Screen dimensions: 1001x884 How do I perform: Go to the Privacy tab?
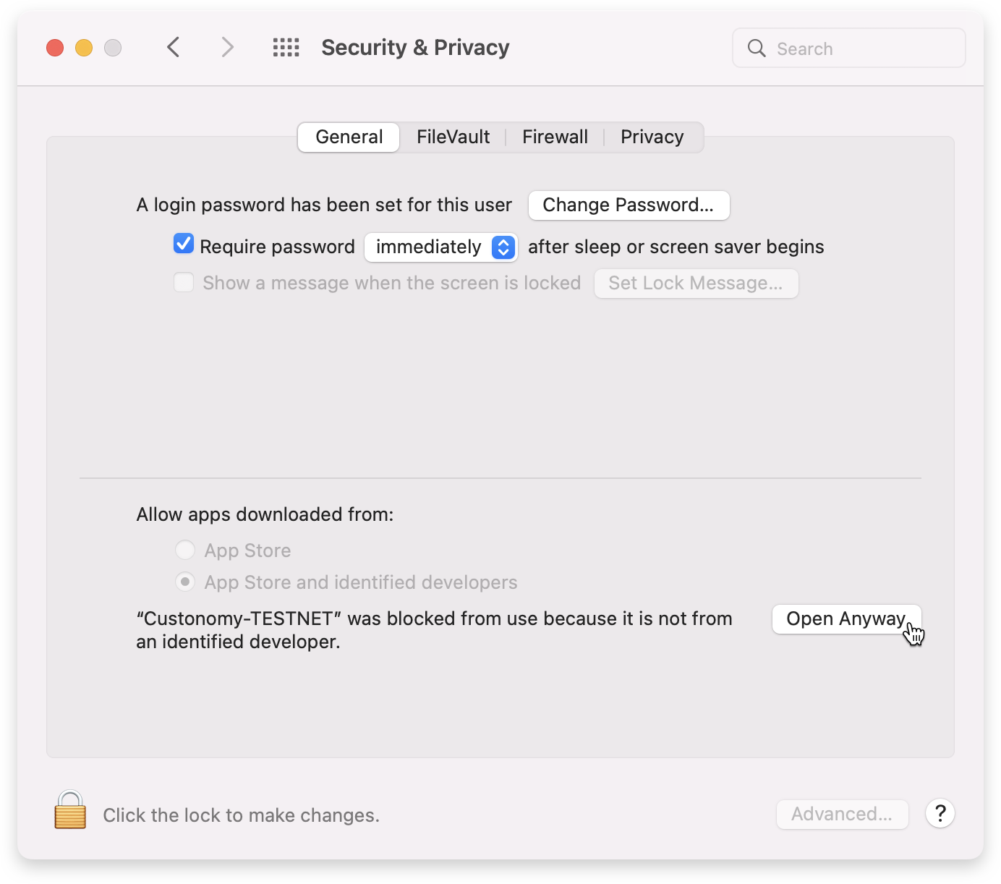tap(651, 137)
